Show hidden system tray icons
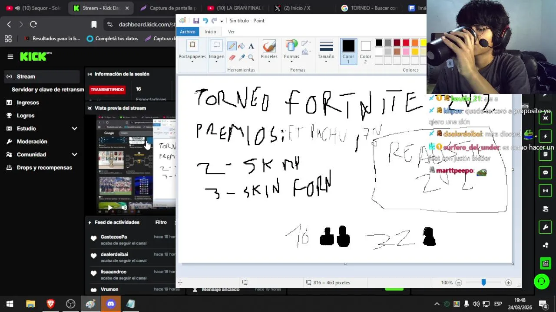 click(x=437, y=304)
